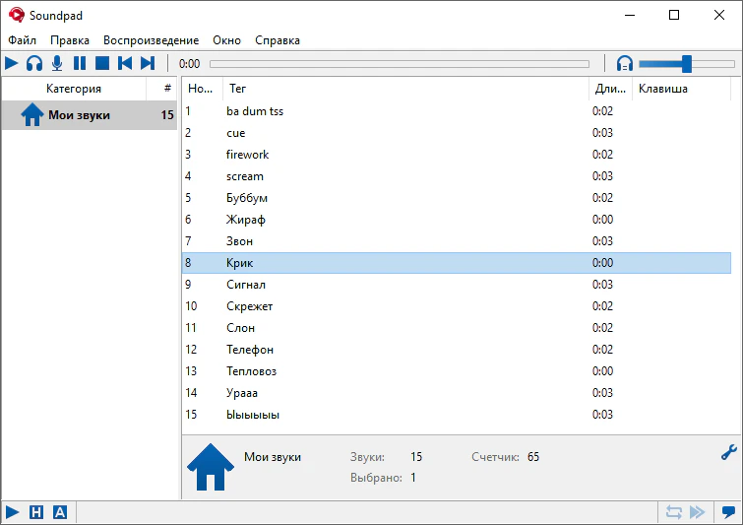Viewport: 743px width, 525px height.
Task: Select the firework sound in the list
Action: (247, 155)
